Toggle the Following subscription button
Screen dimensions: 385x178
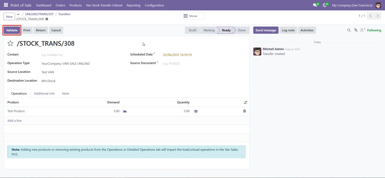(374, 30)
